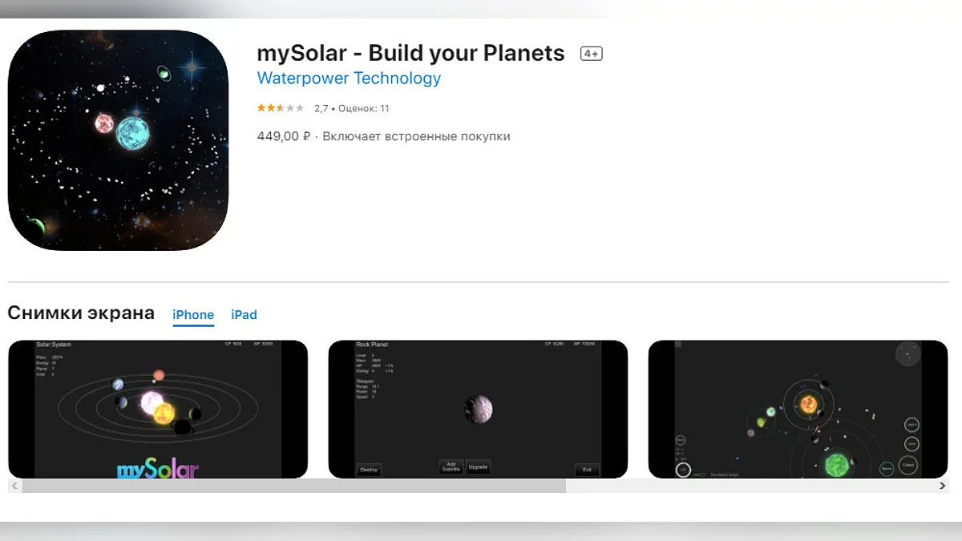Click the green planet in third screenshot
This screenshot has height=541, width=962.
tap(837, 464)
